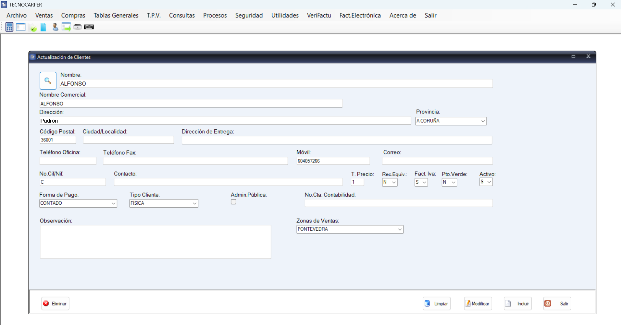Click the magnifying glass search icon beside Nombre

(x=48, y=81)
